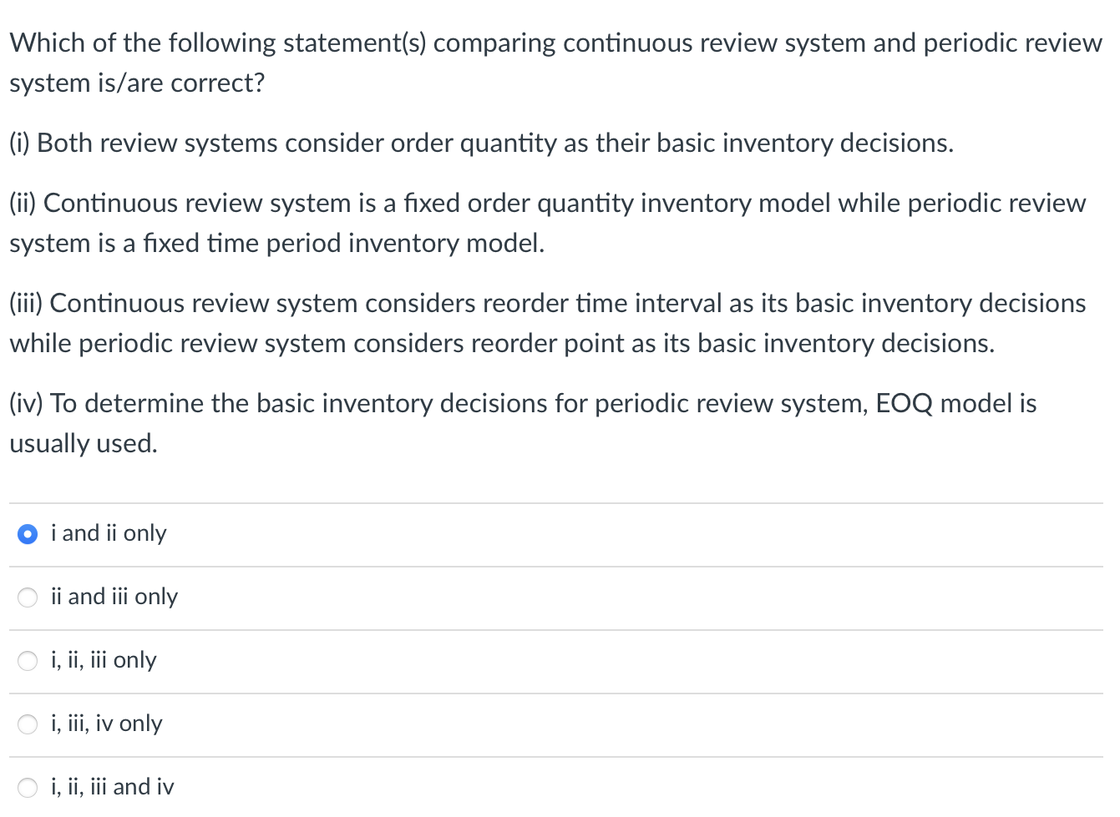Click statement (iii) about reorder time interval
Screen dimensions: 1120x817
pyautogui.click(x=547, y=323)
